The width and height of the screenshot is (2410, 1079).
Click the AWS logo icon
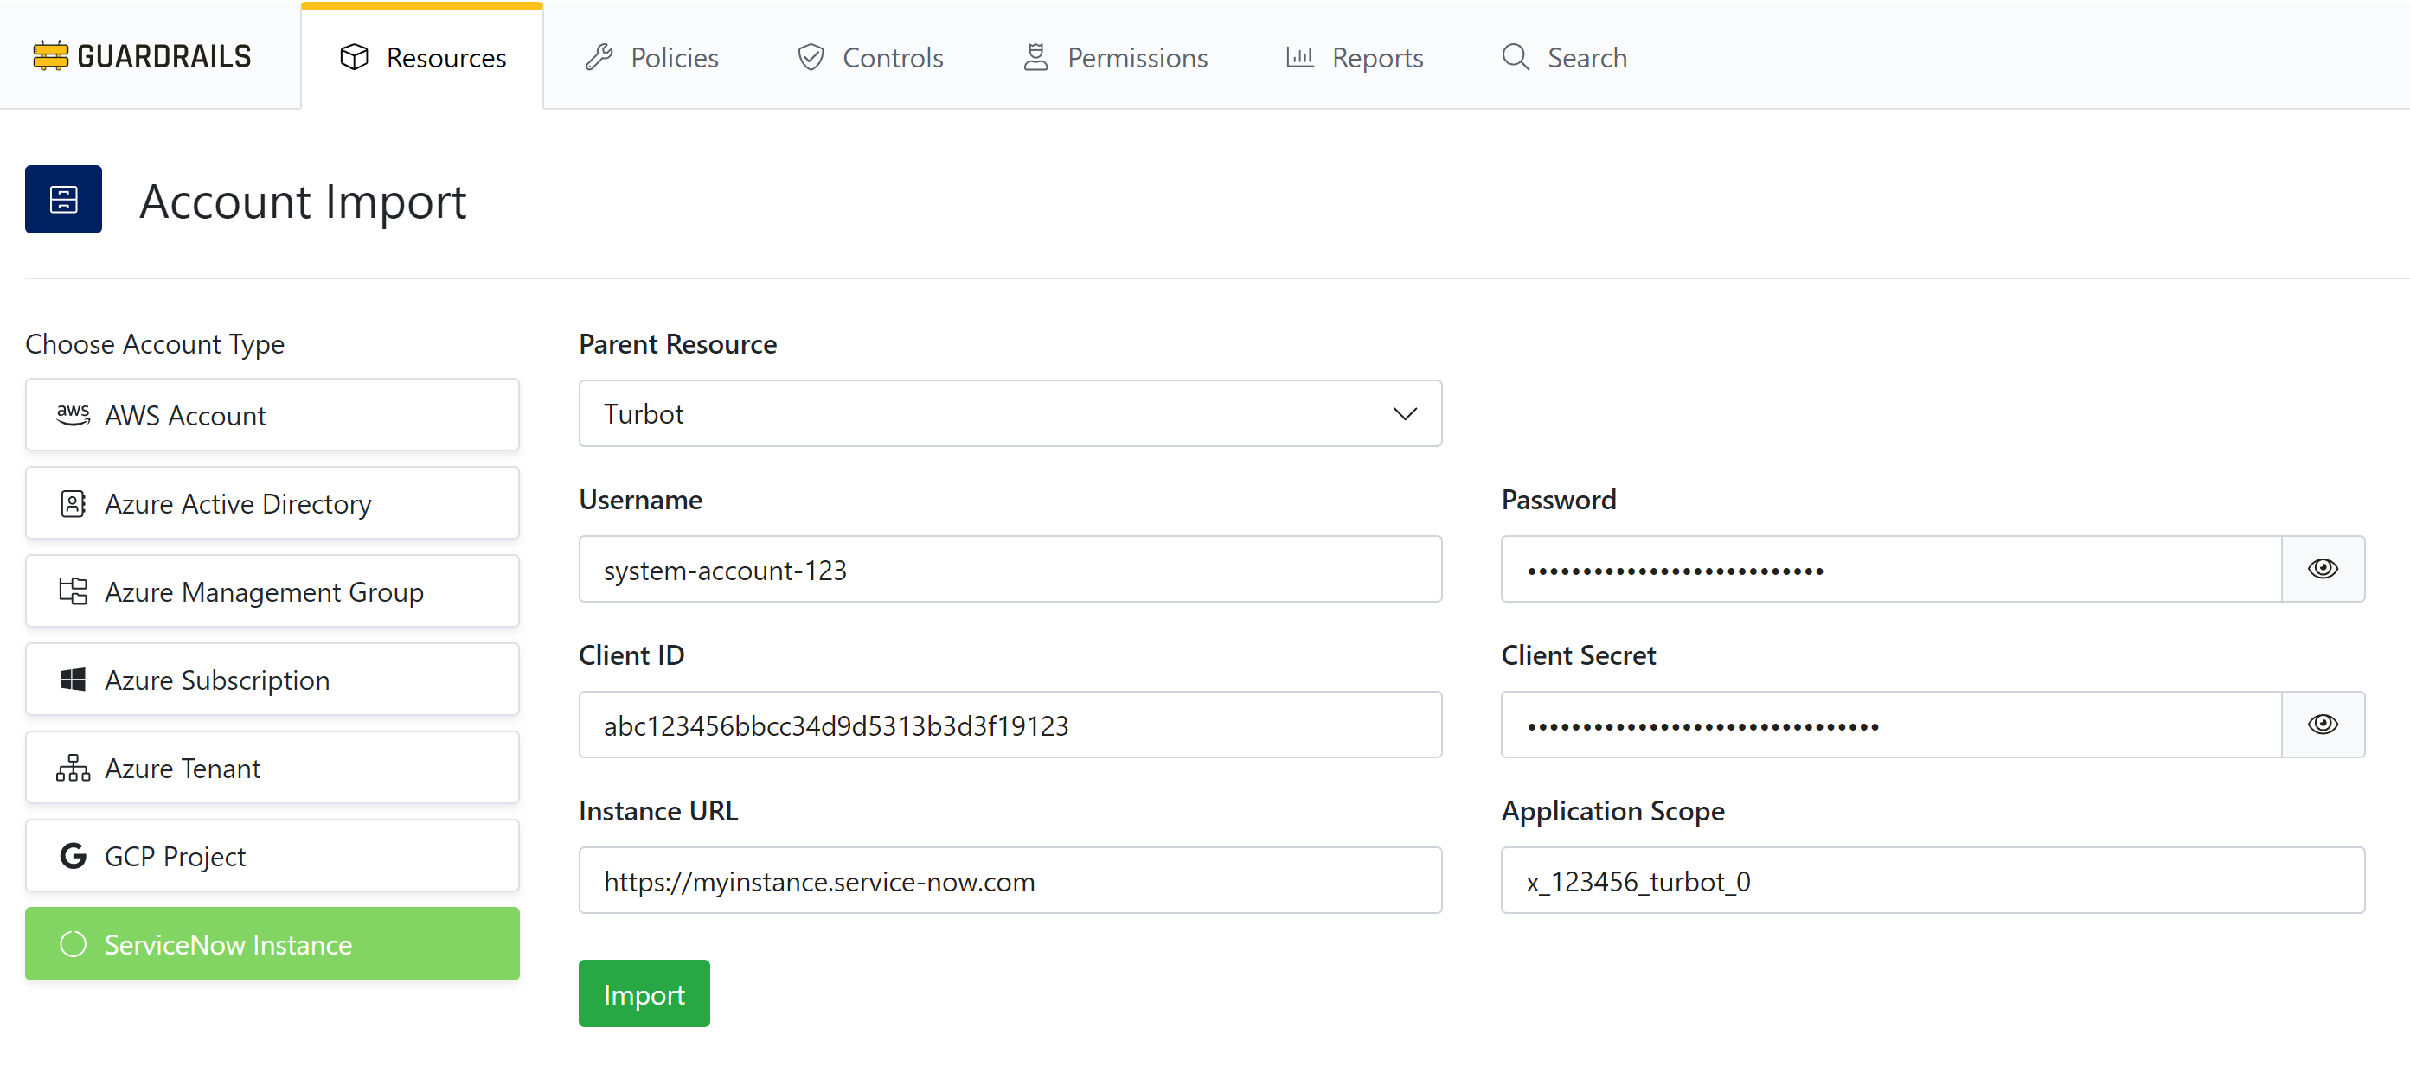pos(73,414)
